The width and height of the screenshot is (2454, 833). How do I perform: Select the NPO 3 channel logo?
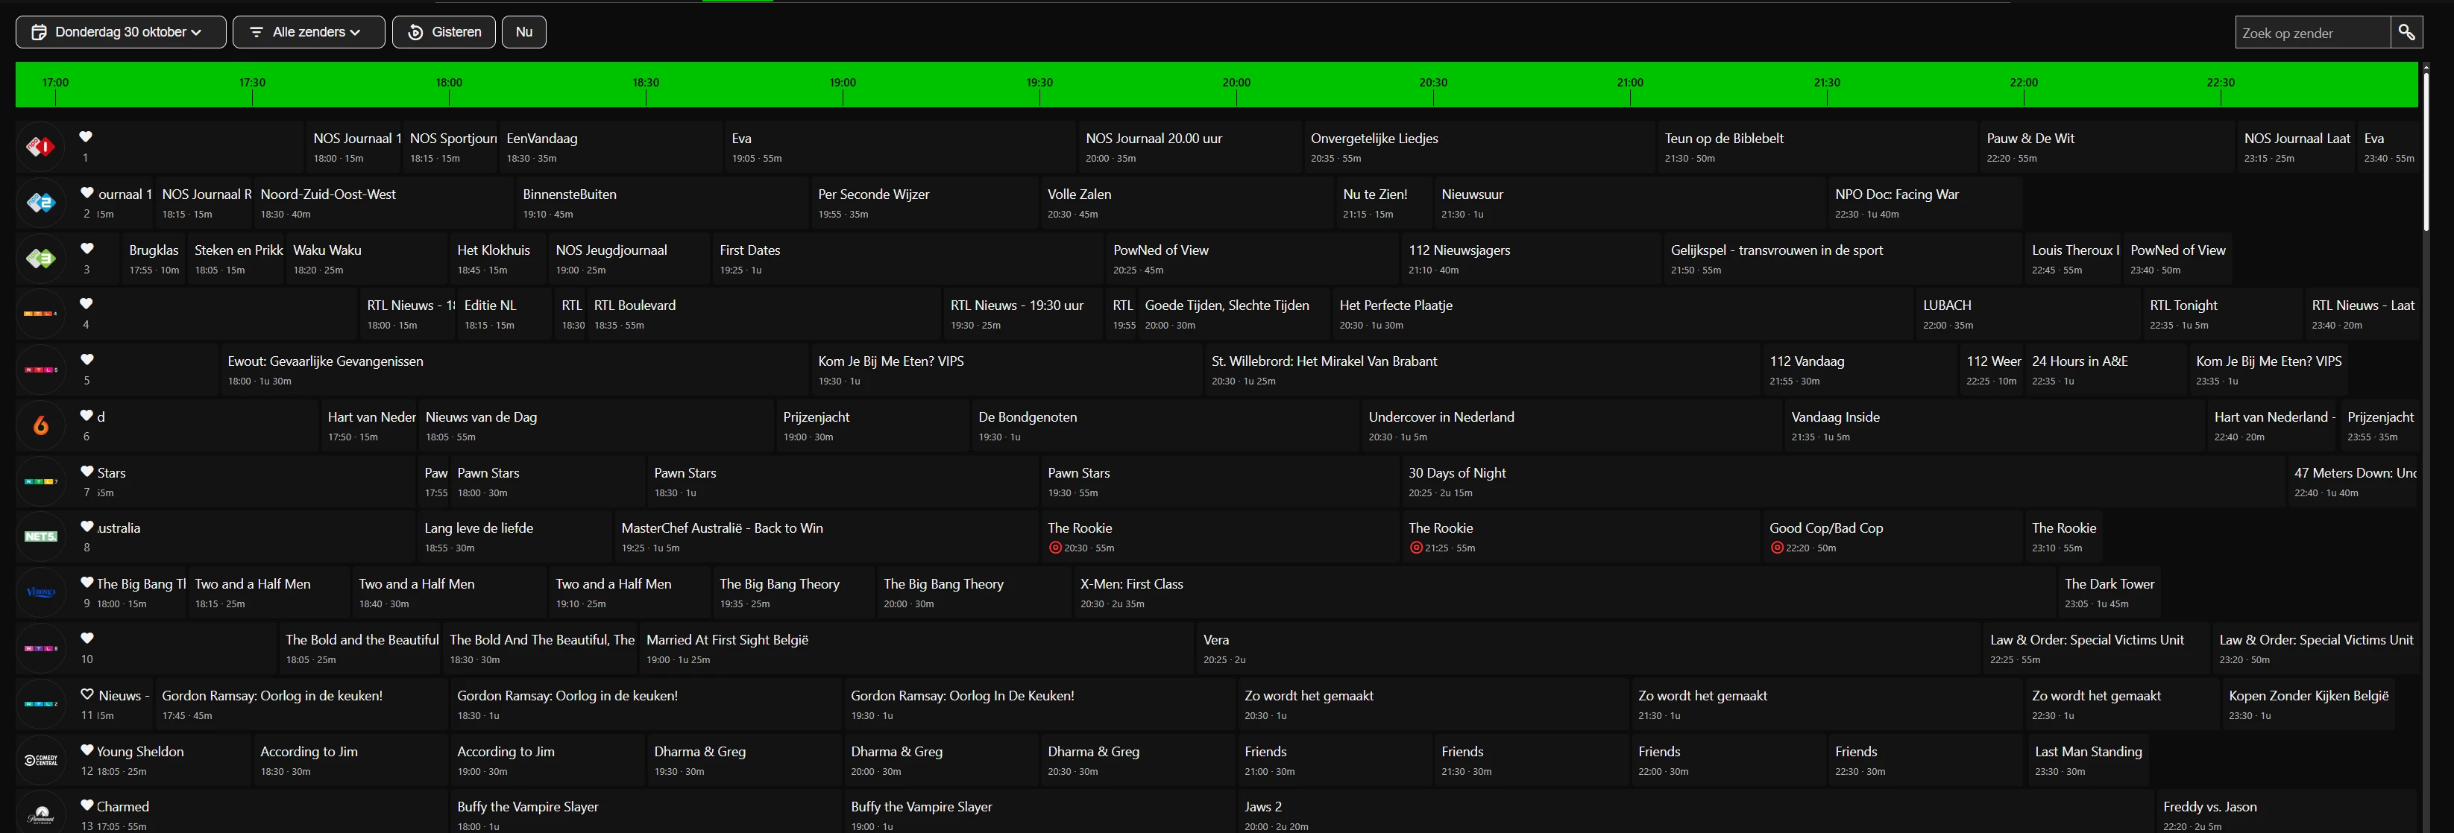[x=40, y=259]
